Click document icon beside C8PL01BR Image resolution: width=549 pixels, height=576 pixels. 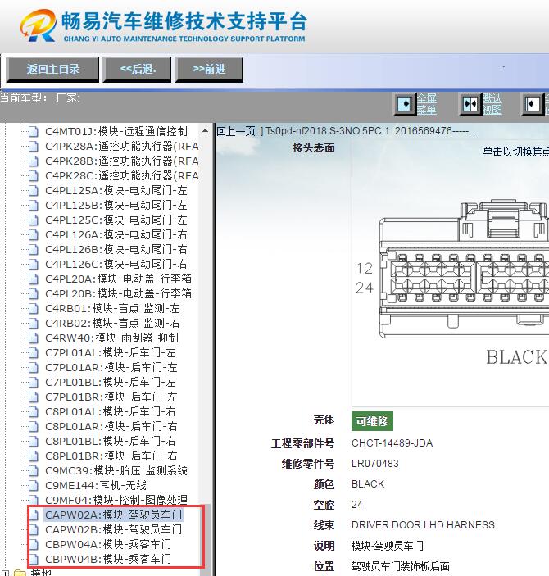tap(33, 456)
